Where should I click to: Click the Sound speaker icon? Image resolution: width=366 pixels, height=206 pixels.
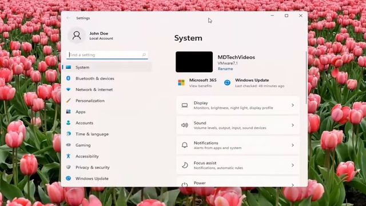[x=185, y=125]
